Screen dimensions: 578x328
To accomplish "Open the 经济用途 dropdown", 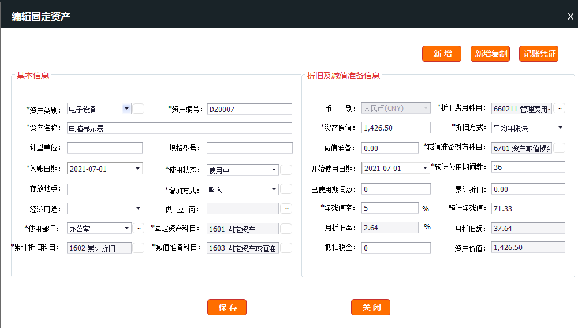I will point(138,208).
